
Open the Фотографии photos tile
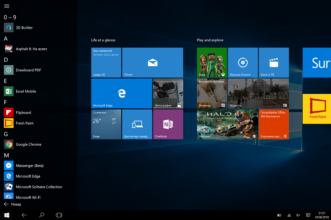pos(168,93)
